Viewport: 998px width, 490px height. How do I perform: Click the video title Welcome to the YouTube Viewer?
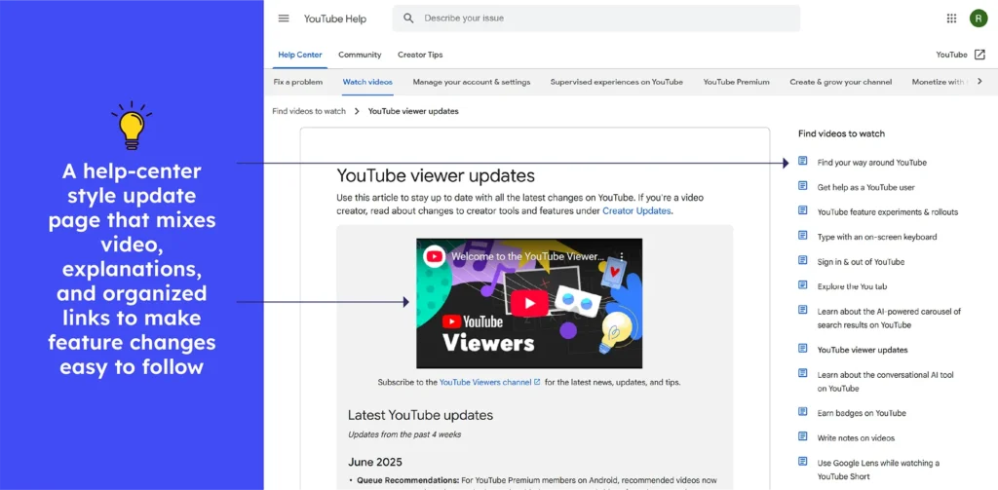click(x=527, y=256)
